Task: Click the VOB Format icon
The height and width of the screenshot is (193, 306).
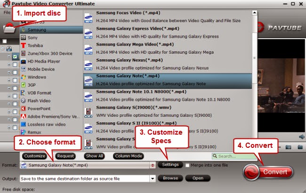Action: point(23,93)
